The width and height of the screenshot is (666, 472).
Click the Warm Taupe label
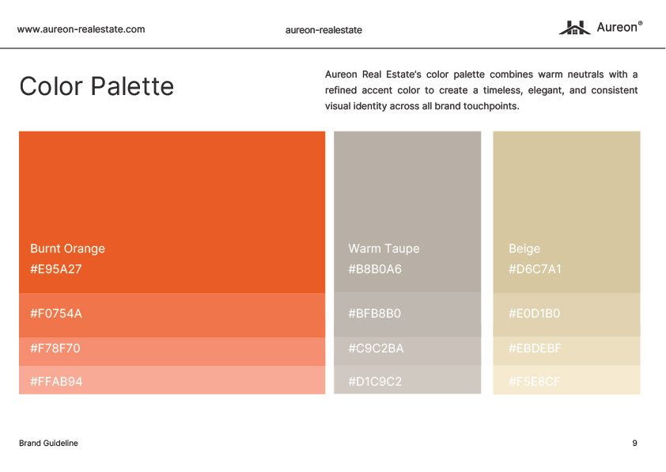[384, 249]
